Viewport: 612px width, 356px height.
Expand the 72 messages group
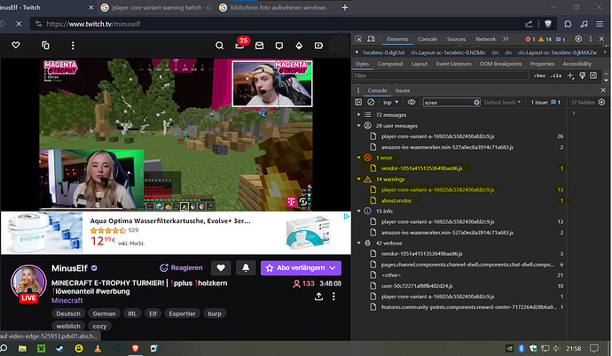(x=358, y=115)
